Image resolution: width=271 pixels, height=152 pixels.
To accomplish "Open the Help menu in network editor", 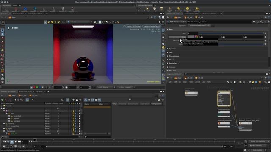I will click(209, 82).
